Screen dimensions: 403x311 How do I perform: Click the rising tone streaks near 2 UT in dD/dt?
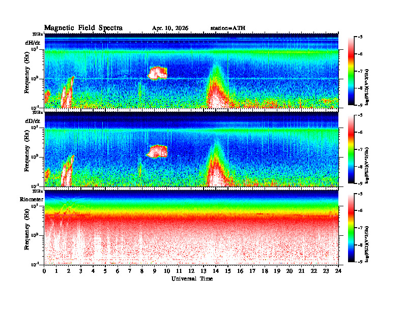(x=67, y=171)
